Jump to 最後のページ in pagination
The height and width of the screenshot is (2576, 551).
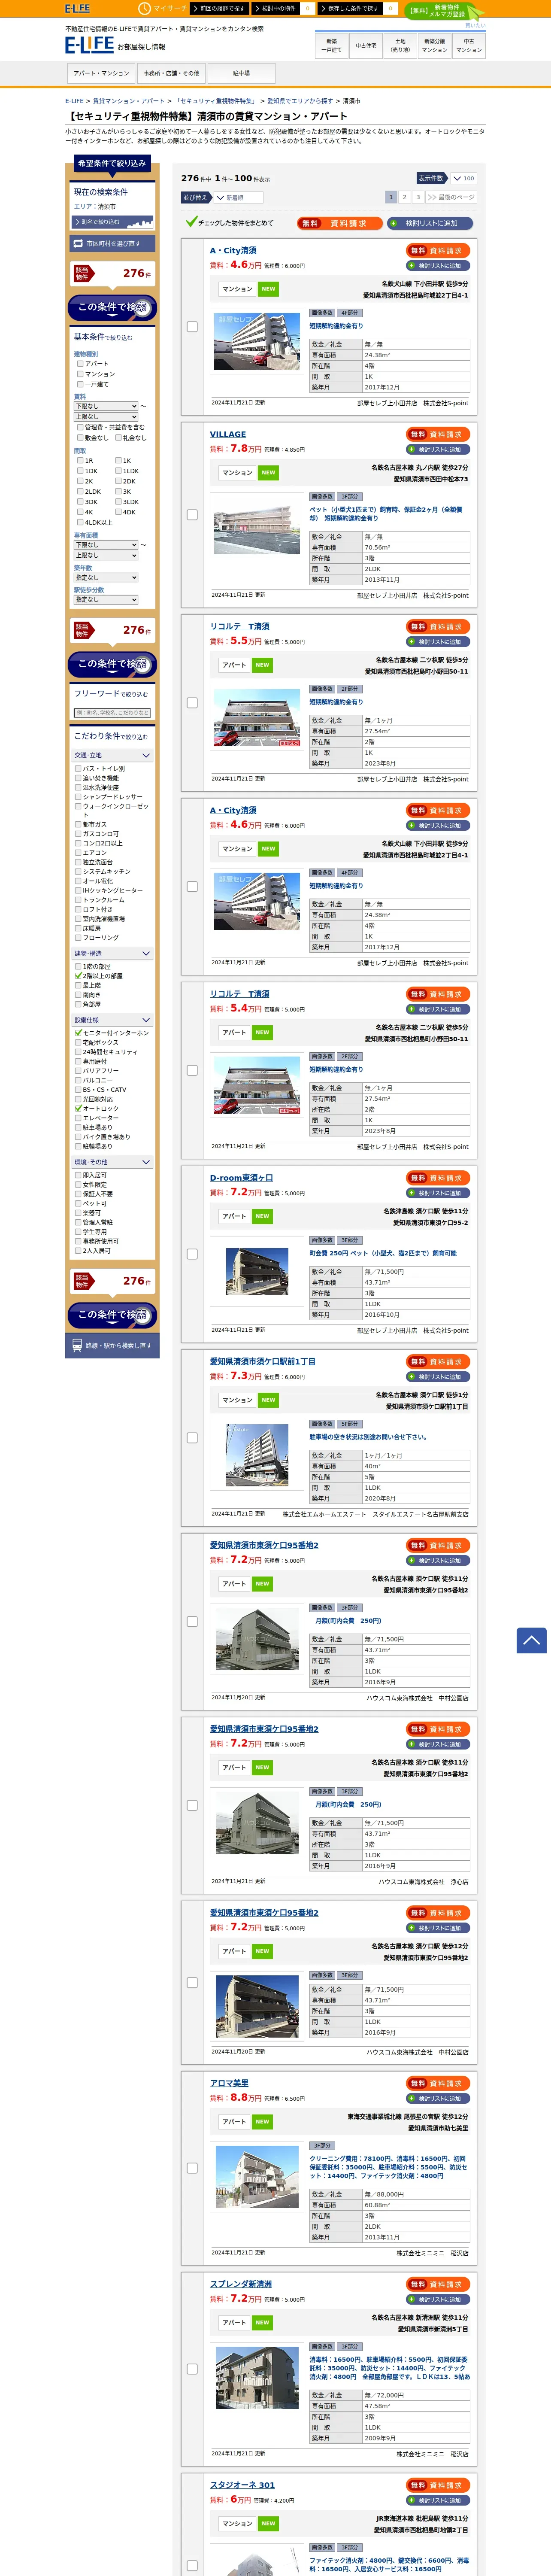point(451,197)
